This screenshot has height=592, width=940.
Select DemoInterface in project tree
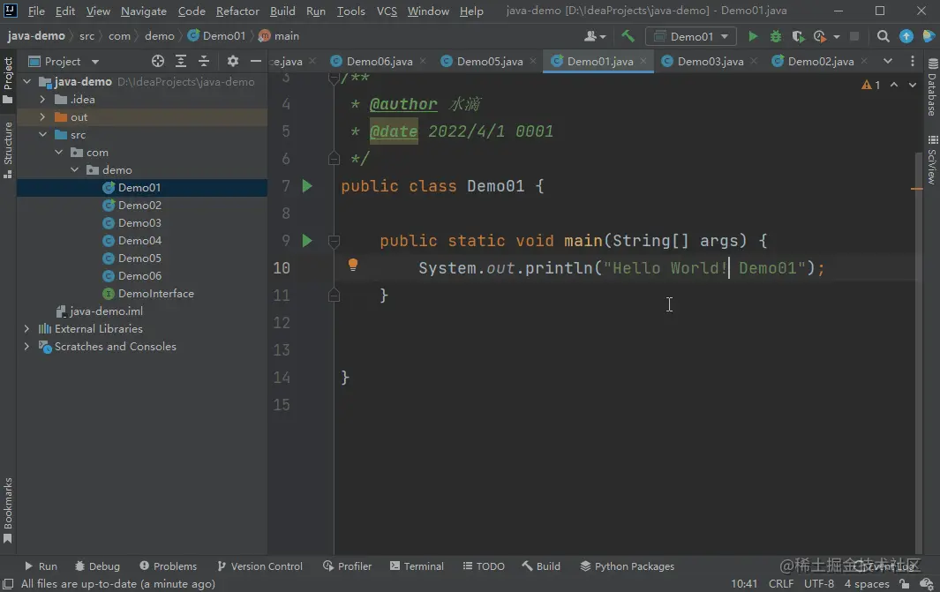click(x=156, y=294)
